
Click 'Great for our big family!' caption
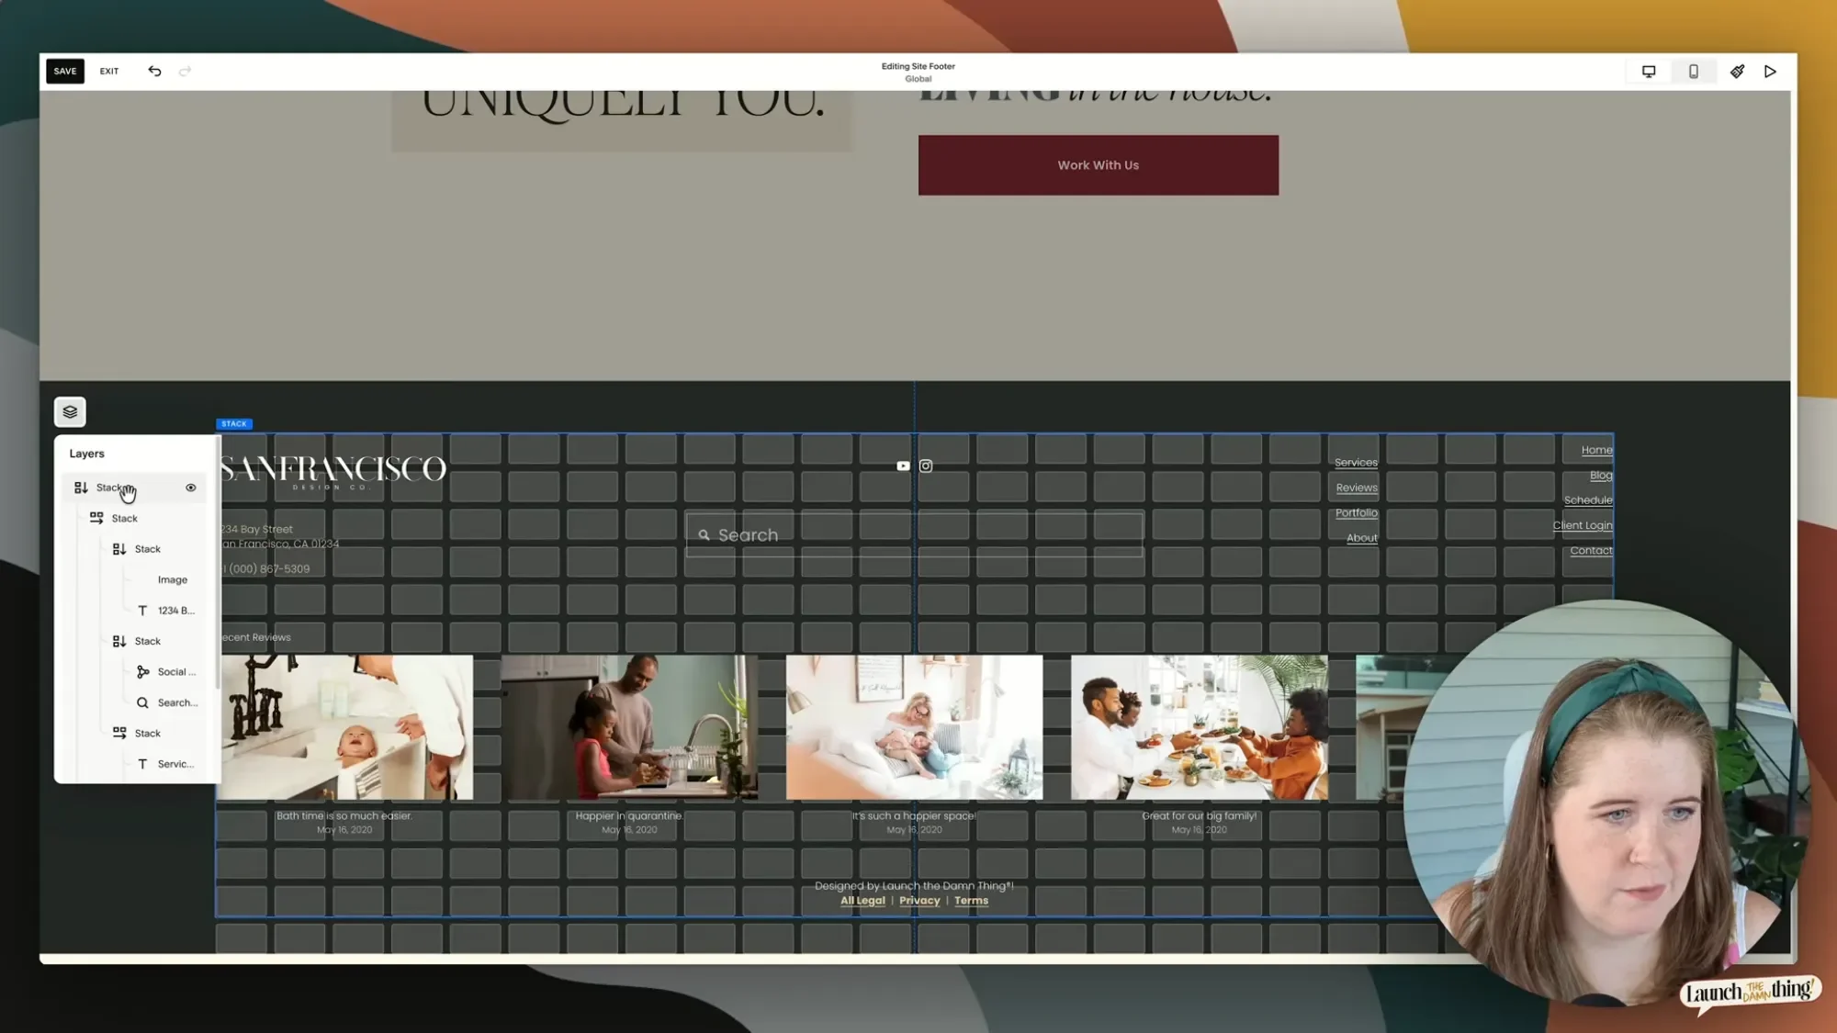(1199, 815)
